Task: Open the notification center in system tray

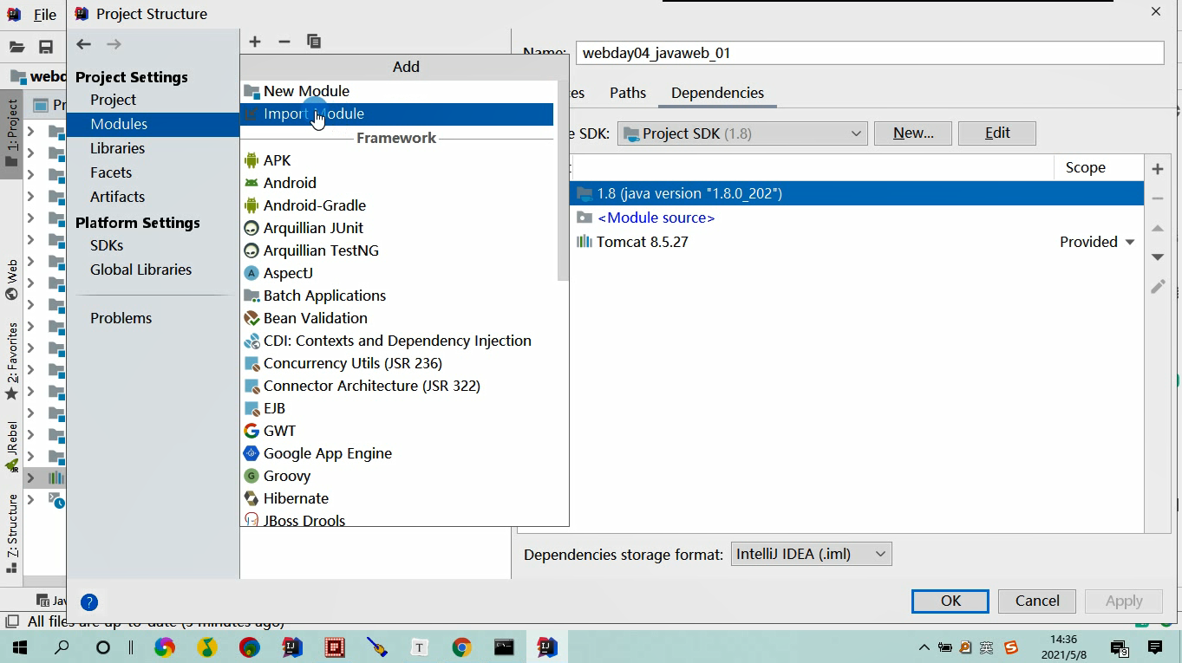Action: coord(1155,647)
